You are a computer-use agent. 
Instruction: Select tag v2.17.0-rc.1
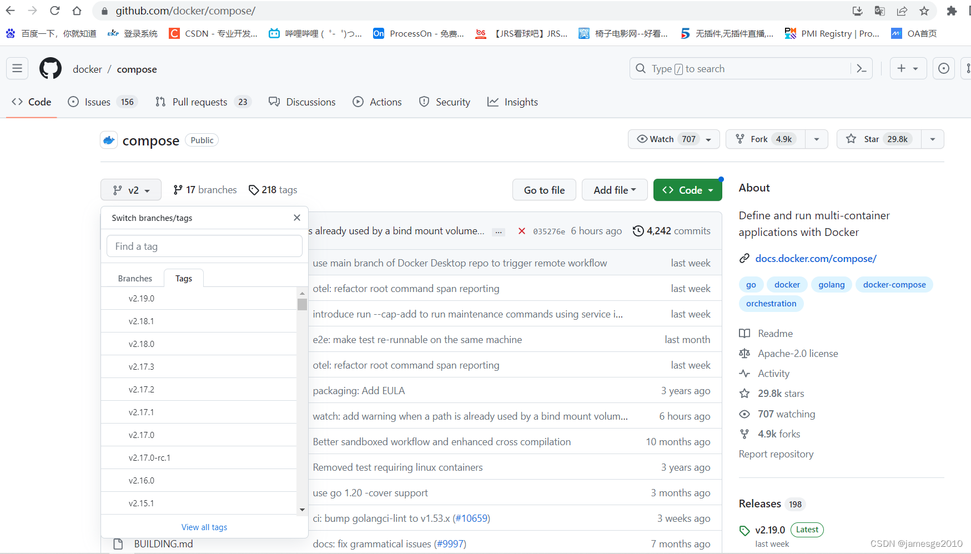pyautogui.click(x=199, y=457)
